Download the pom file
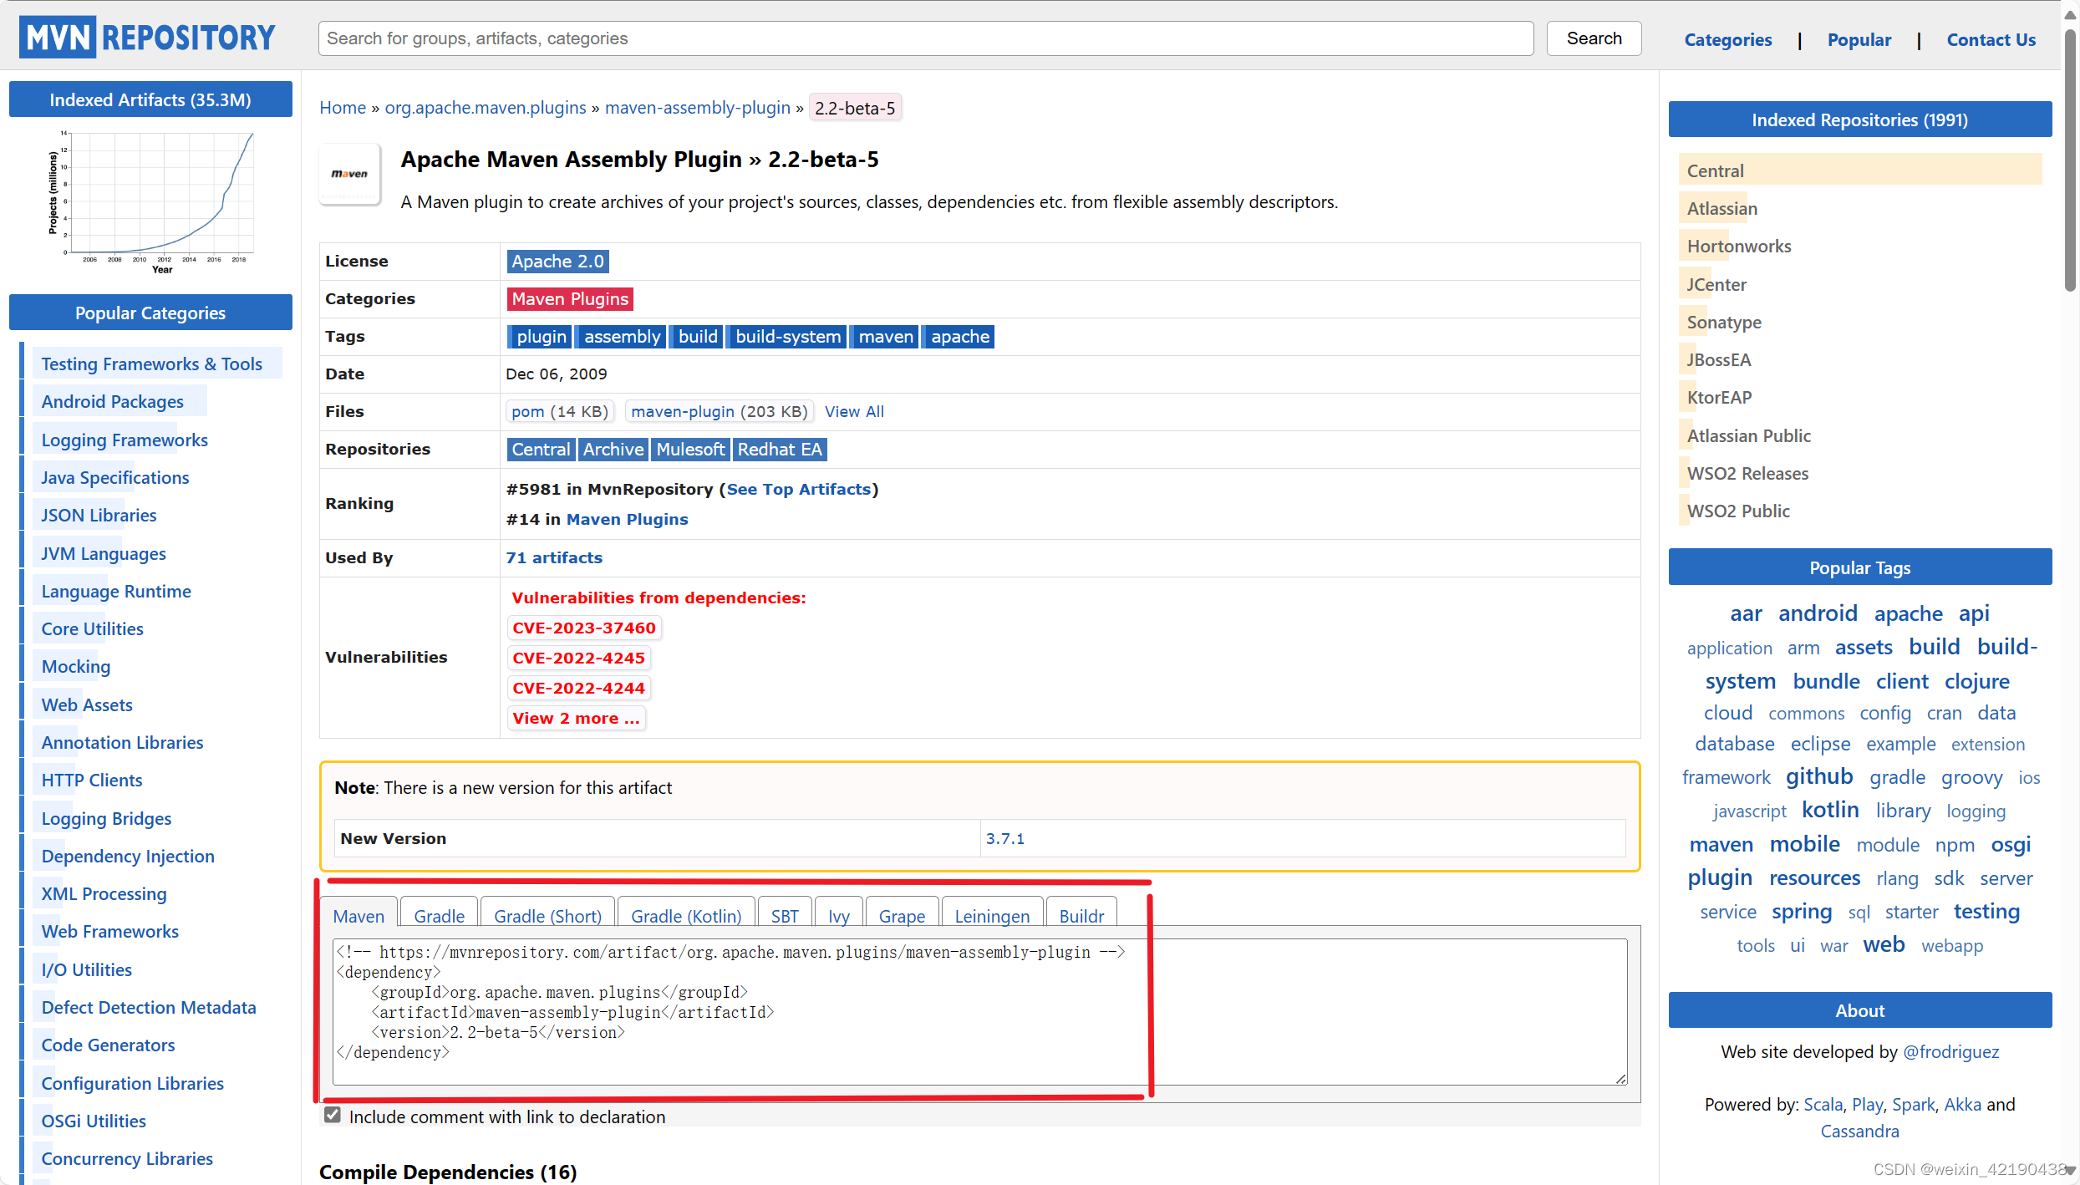The width and height of the screenshot is (2080, 1185). coord(560,411)
